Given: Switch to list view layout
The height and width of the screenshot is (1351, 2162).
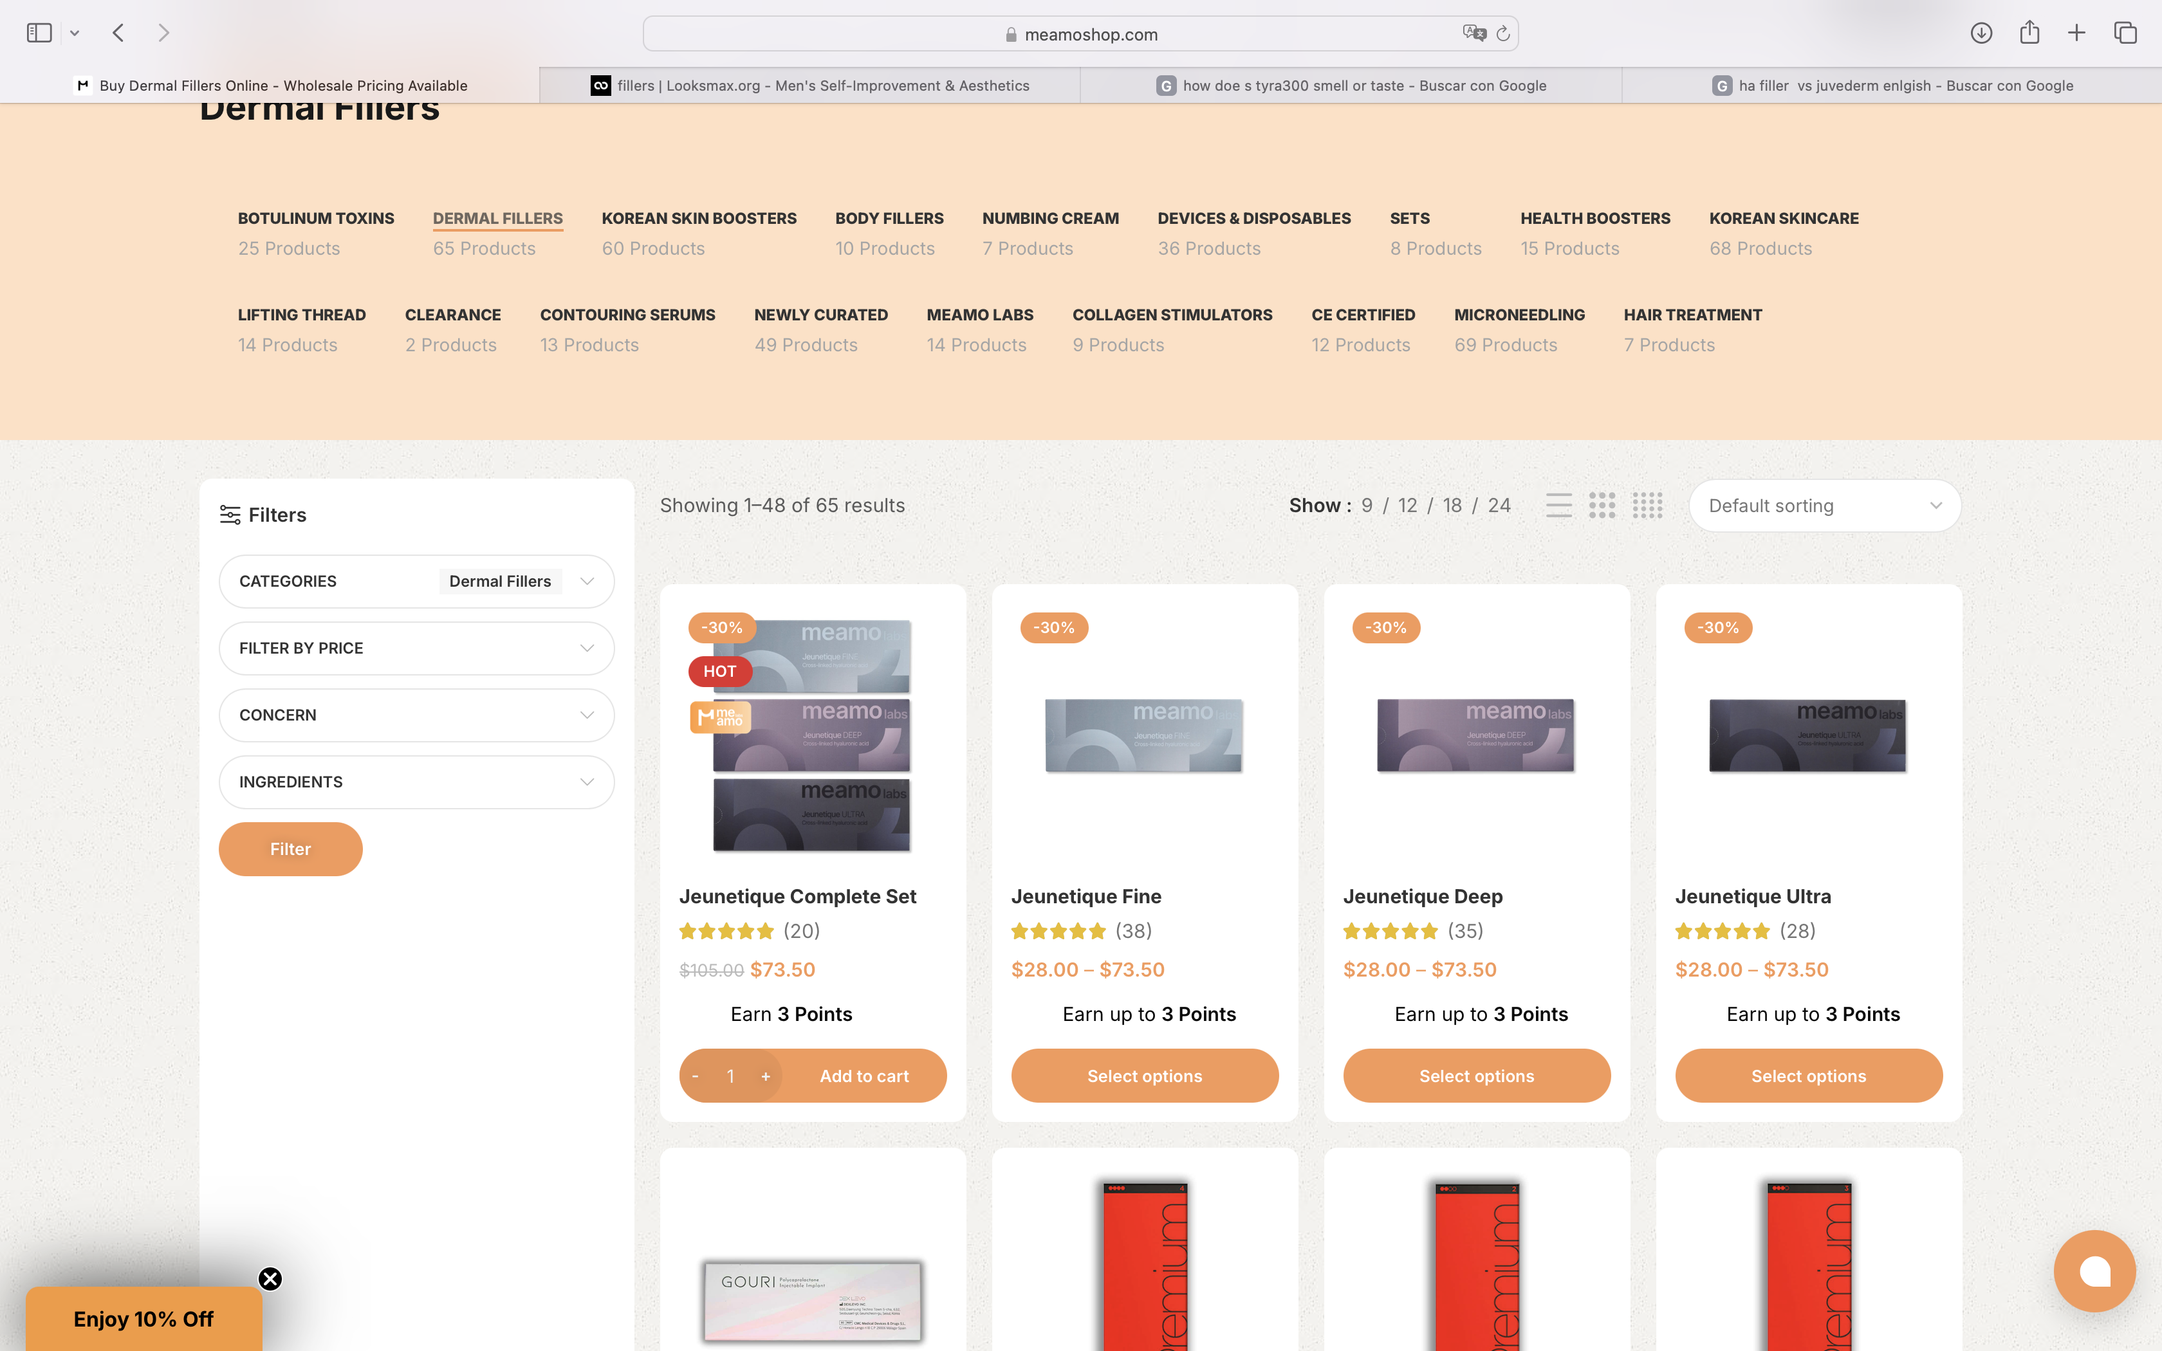Looking at the screenshot, I should (x=1558, y=506).
